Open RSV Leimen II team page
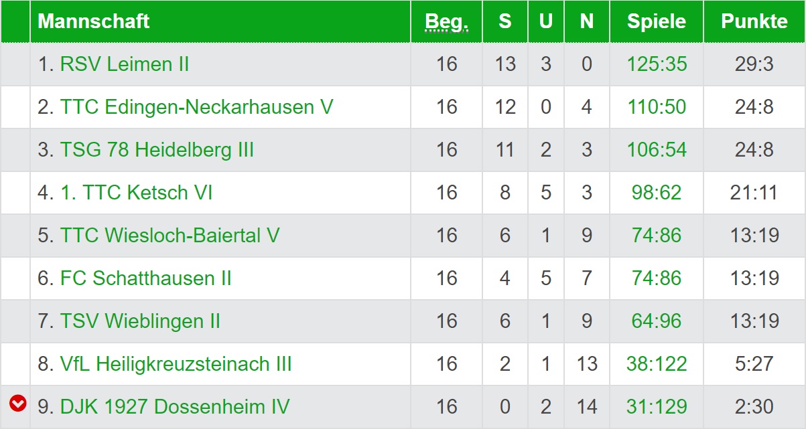 [124, 64]
